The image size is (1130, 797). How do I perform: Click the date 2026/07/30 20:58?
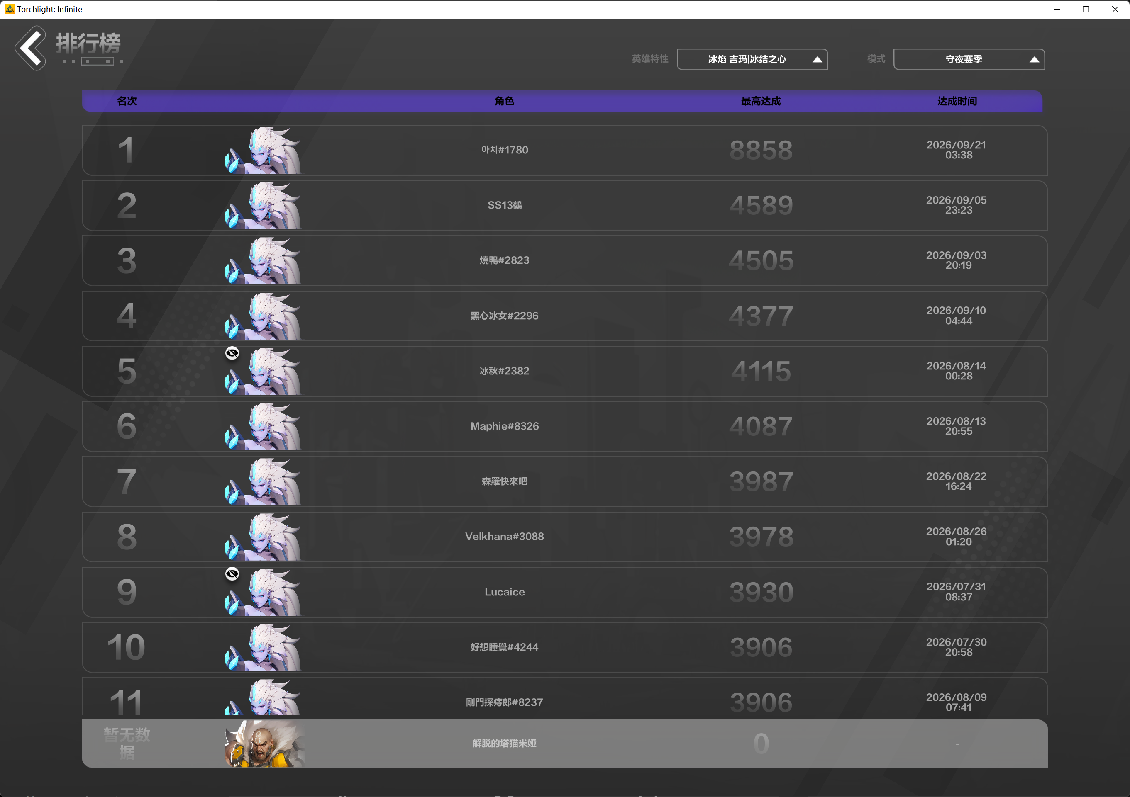pos(957,647)
